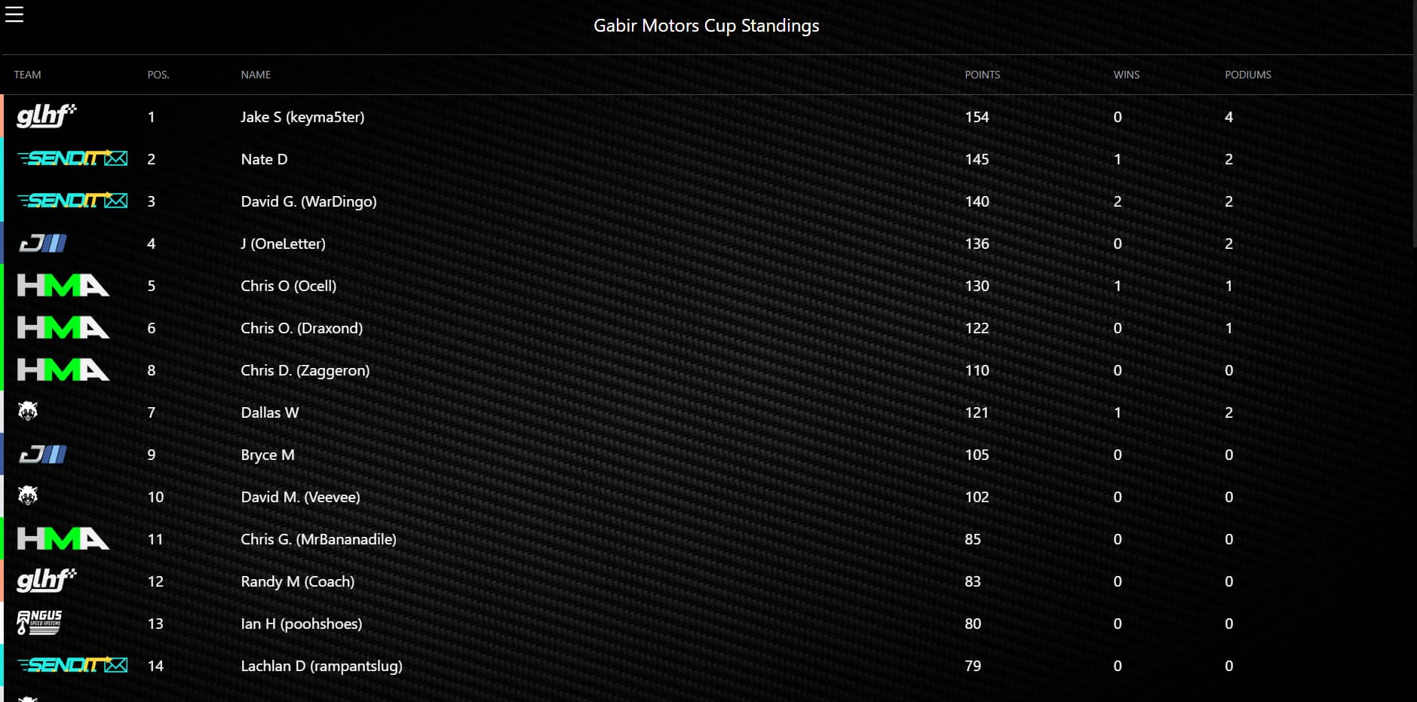
Task: Click the Angus Speed Systems logo beside Ian H
Action: 39,623
